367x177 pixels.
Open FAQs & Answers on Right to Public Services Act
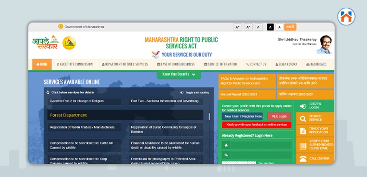[247, 81]
